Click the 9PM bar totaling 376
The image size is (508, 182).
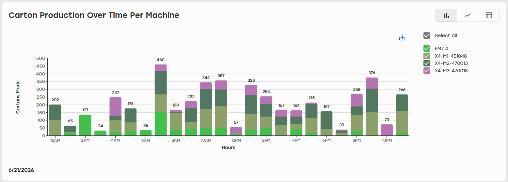coord(372,106)
